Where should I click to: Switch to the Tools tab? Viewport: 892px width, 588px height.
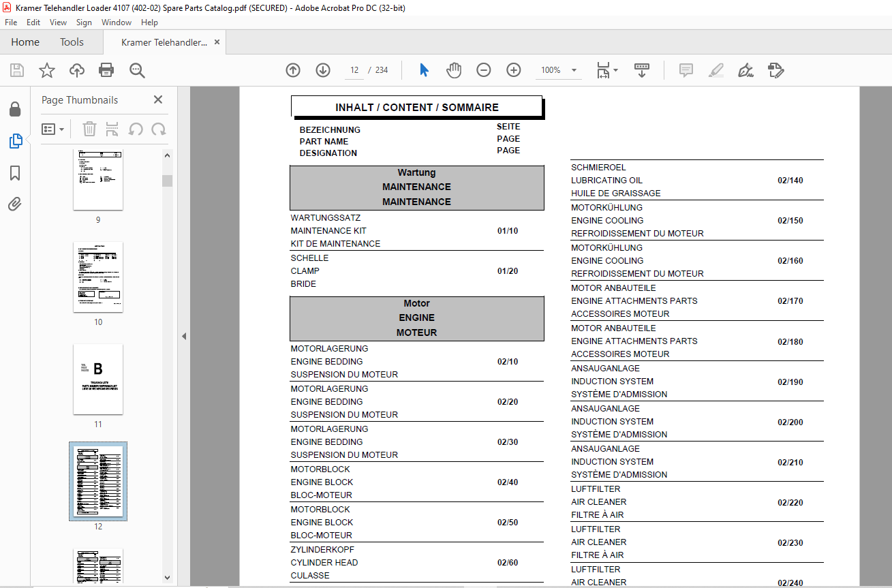(x=72, y=42)
